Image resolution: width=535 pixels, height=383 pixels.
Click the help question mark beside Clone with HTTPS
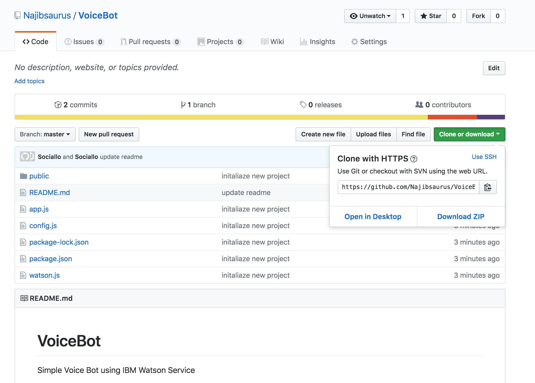tap(414, 159)
